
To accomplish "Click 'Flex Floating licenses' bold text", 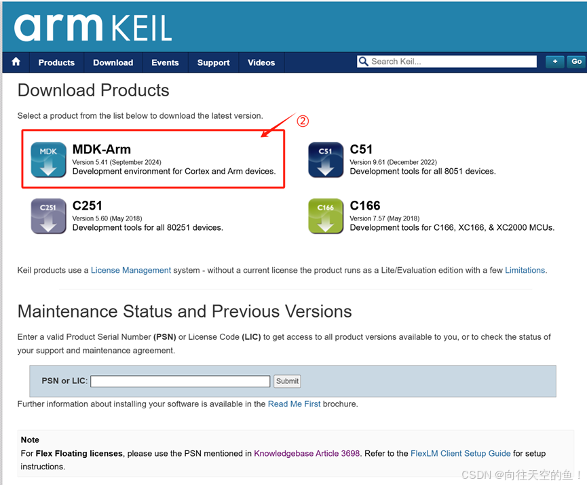I will [x=79, y=453].
